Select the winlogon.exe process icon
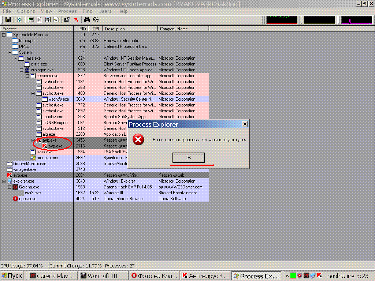The image size is (375, 281). (27, 70)
